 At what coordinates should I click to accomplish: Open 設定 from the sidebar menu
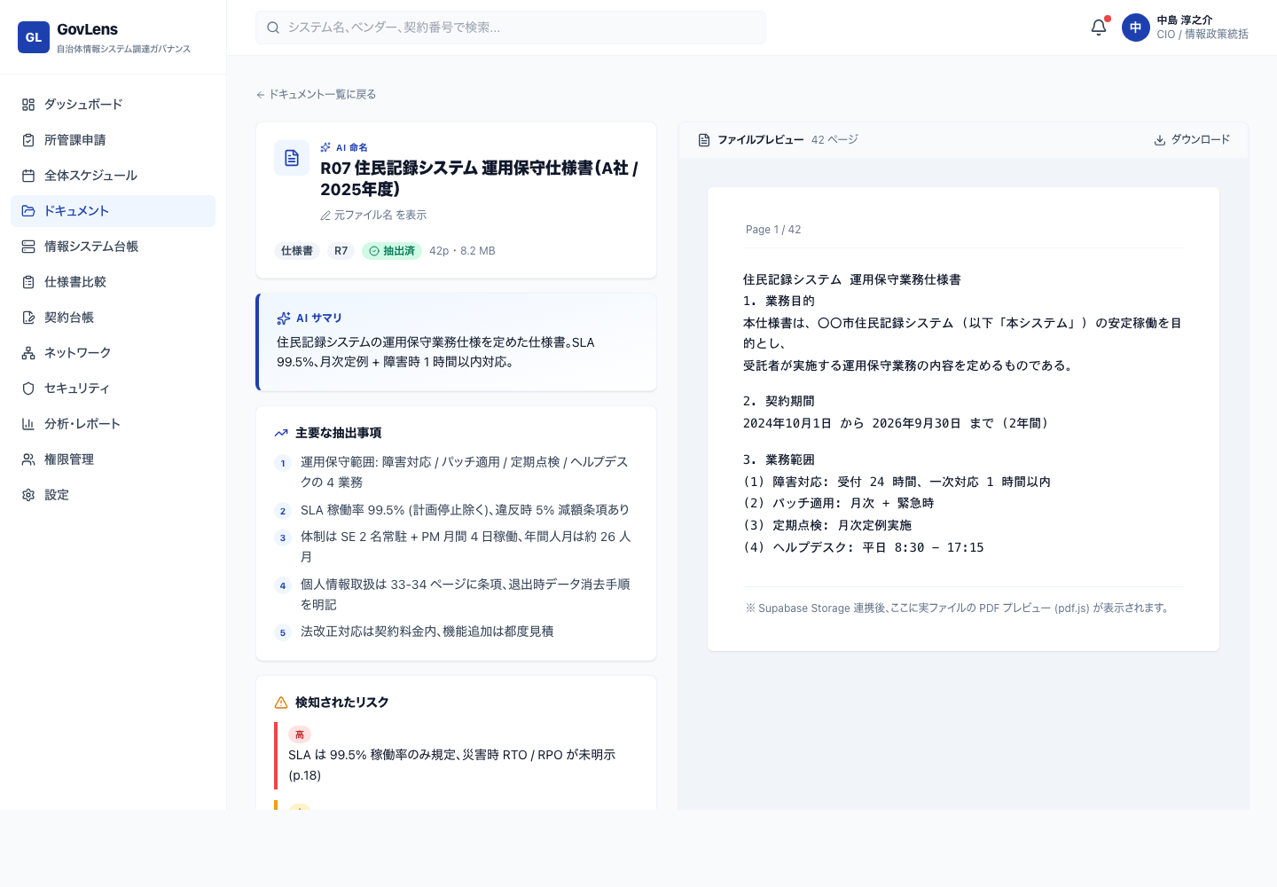tap(57, 495)
